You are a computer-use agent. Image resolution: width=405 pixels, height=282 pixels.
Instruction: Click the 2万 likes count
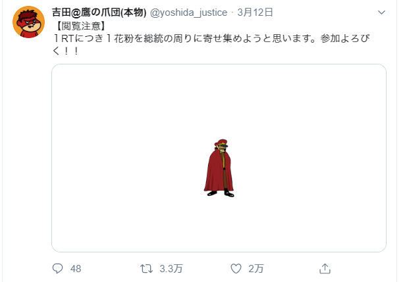coord(256,269)
